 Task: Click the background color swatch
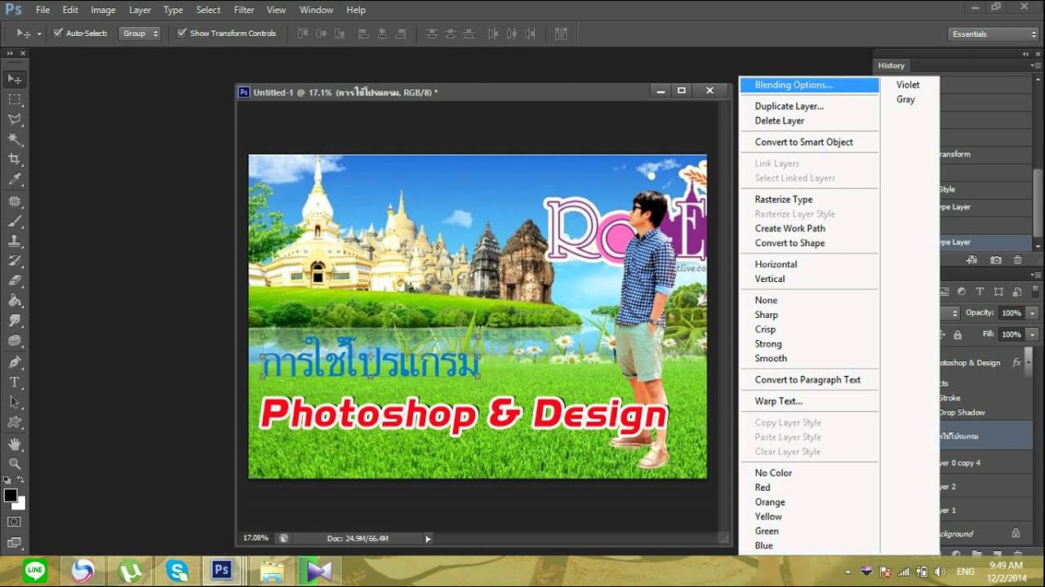click(21, 505)
